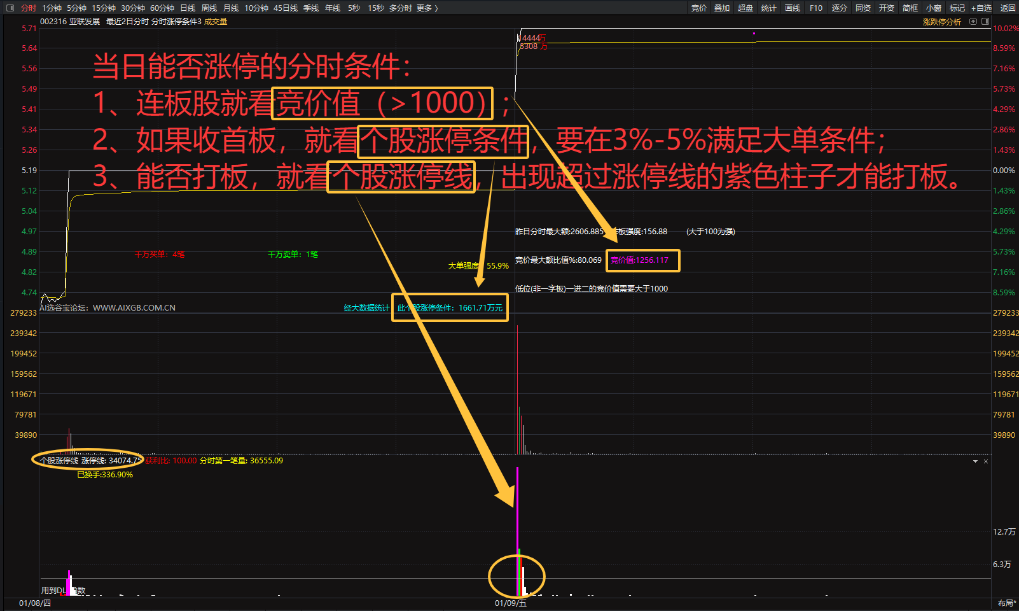
Task: Open the sub-indicator panel dropdown arrow
Action: pos(975,461)
